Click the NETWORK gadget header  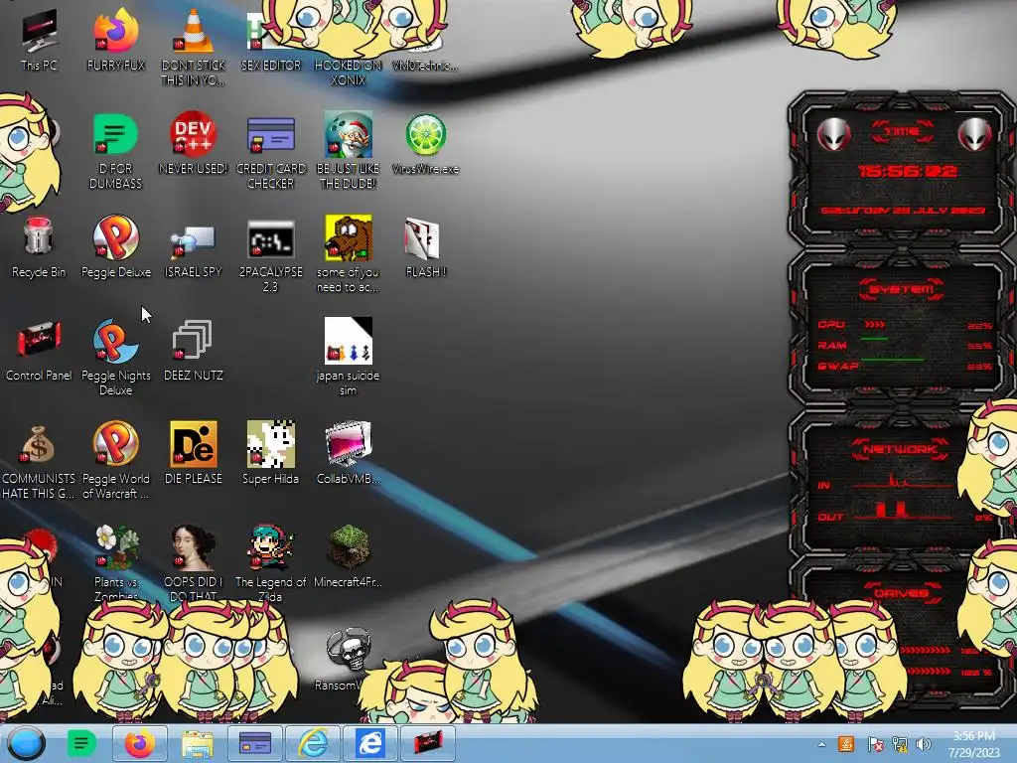pos(900,449)
